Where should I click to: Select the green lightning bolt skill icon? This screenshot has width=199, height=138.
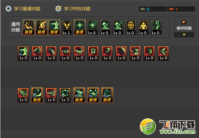pos(163,53)
